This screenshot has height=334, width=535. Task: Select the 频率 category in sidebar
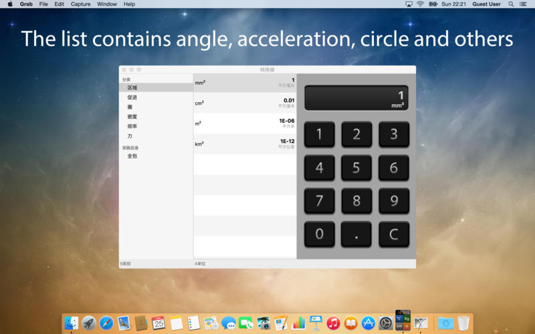tap(132, 126)
